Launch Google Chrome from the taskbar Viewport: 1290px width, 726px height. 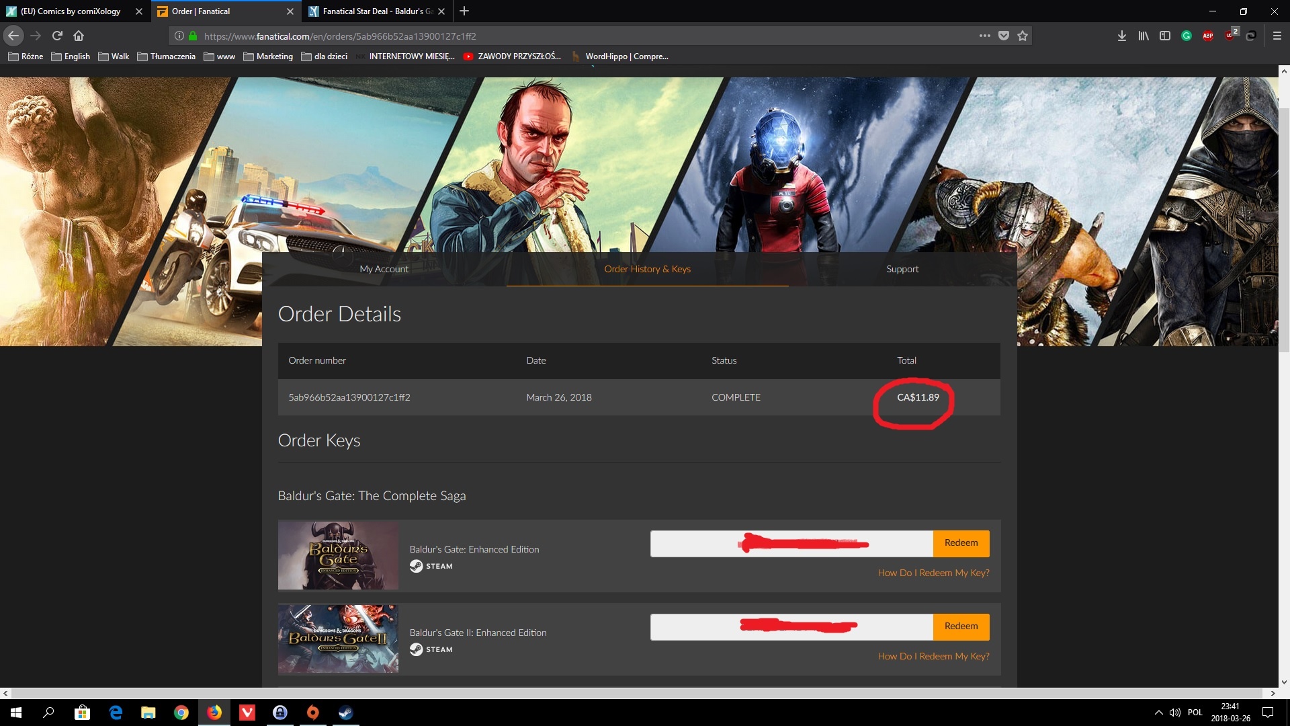(181, 713)
